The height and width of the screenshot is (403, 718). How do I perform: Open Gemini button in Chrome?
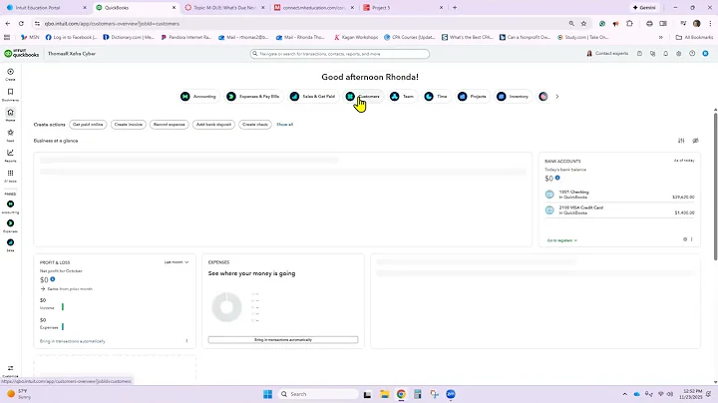click(644, 8)
